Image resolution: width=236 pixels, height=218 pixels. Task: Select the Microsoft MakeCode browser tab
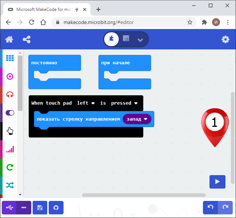pos(47,9)
